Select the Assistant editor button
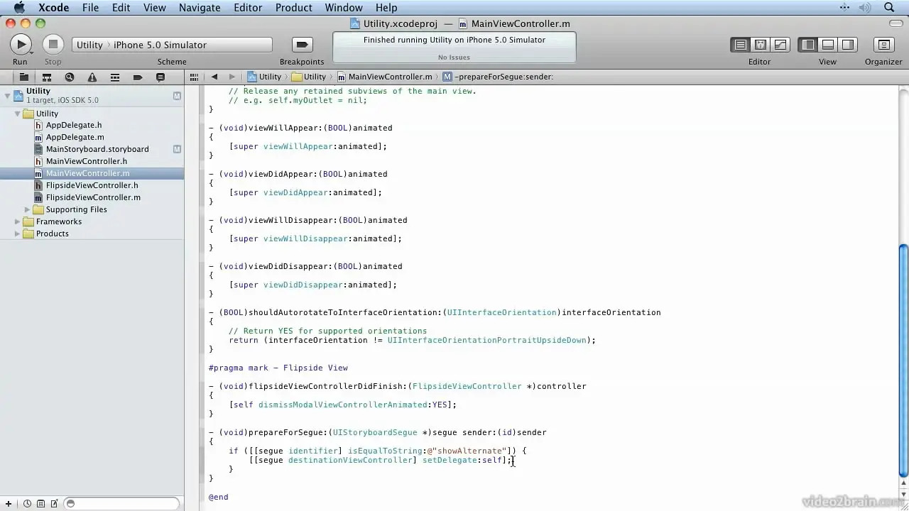This screenshot has height=511, width=909. pos(760,45)
